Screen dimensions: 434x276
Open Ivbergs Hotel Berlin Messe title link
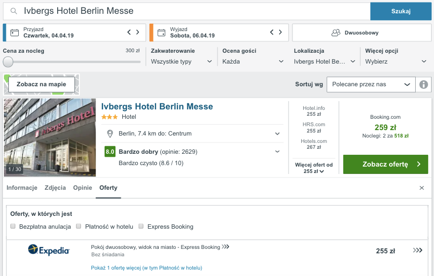157,106
